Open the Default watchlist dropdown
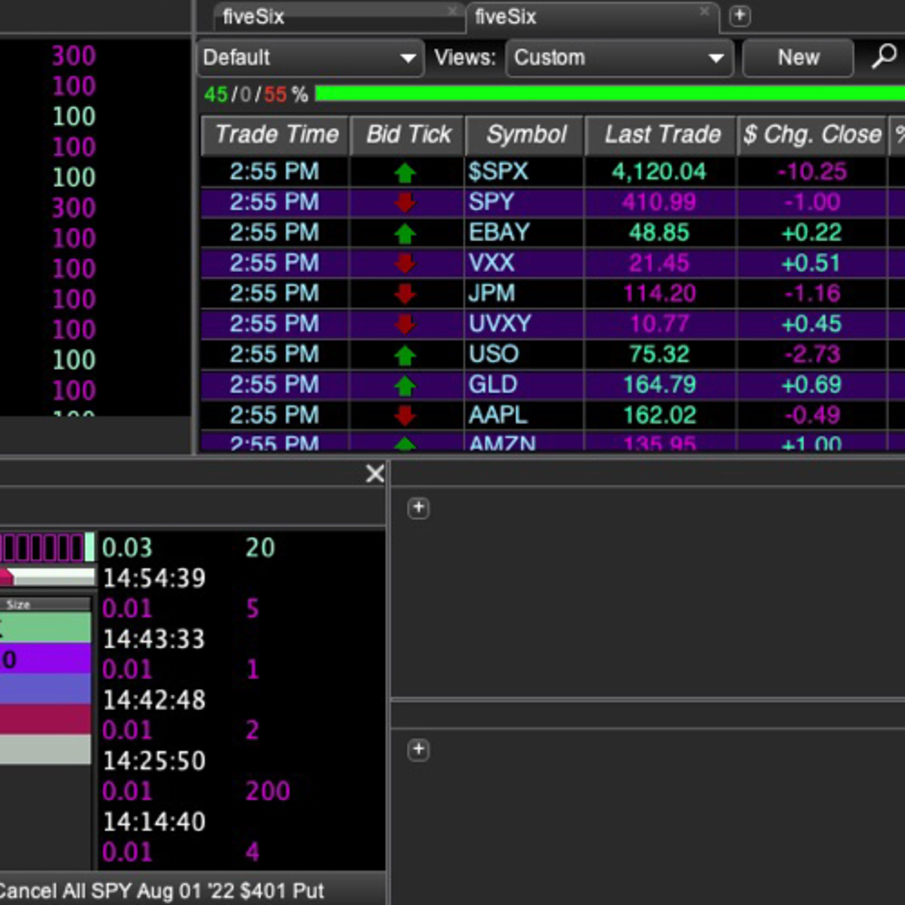Screen dimensions: 905x905 311,58
